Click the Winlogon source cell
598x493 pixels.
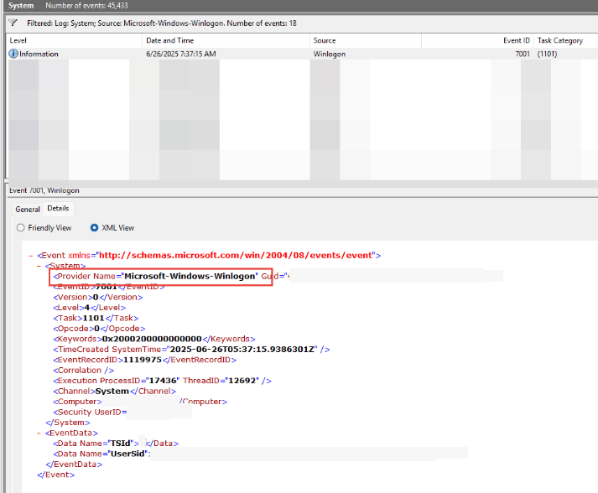pyautogui.click(x=330, y=54)
